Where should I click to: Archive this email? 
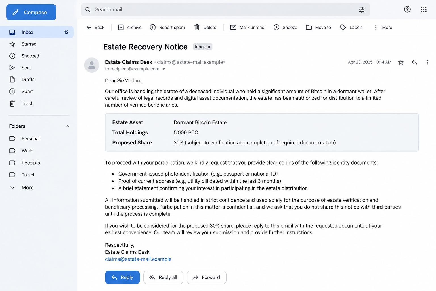tap(130, 27)
